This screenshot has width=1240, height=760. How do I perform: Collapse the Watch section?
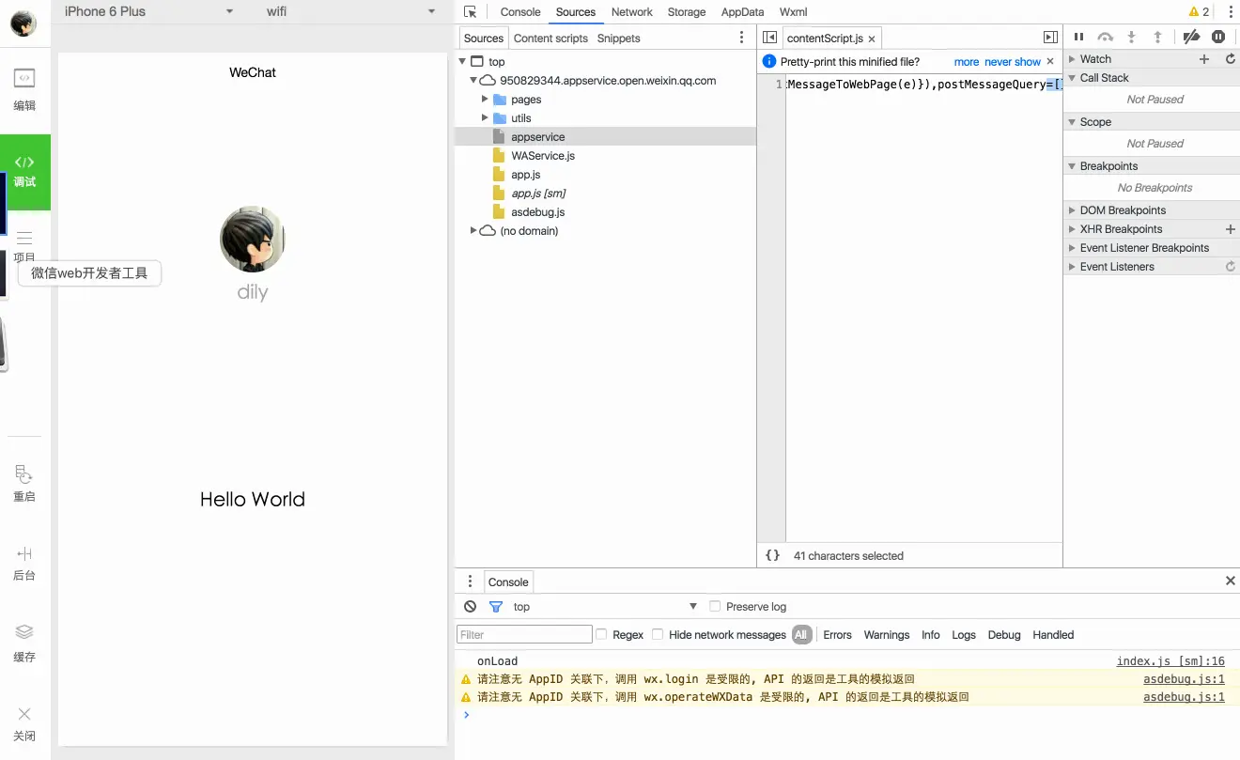[x=1073, y=59]
